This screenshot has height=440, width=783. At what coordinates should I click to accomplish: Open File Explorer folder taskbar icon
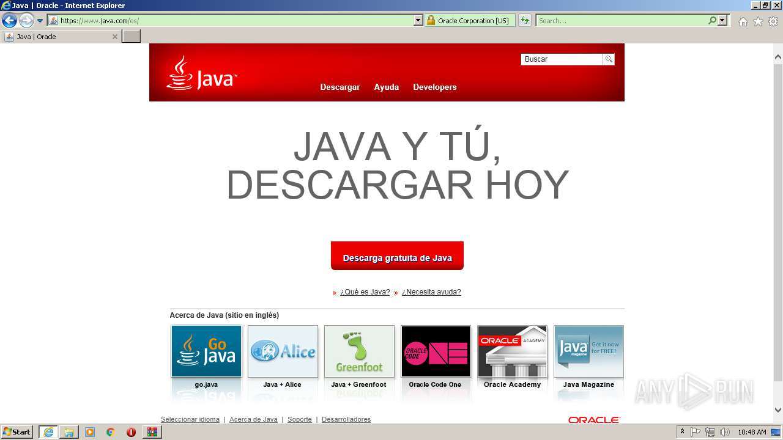(x=69, y=432)
